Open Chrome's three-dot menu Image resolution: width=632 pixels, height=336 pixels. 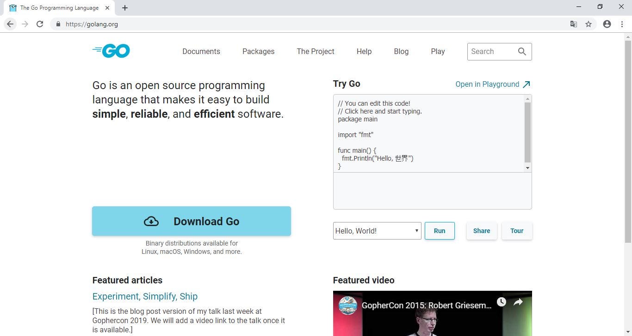622,24
